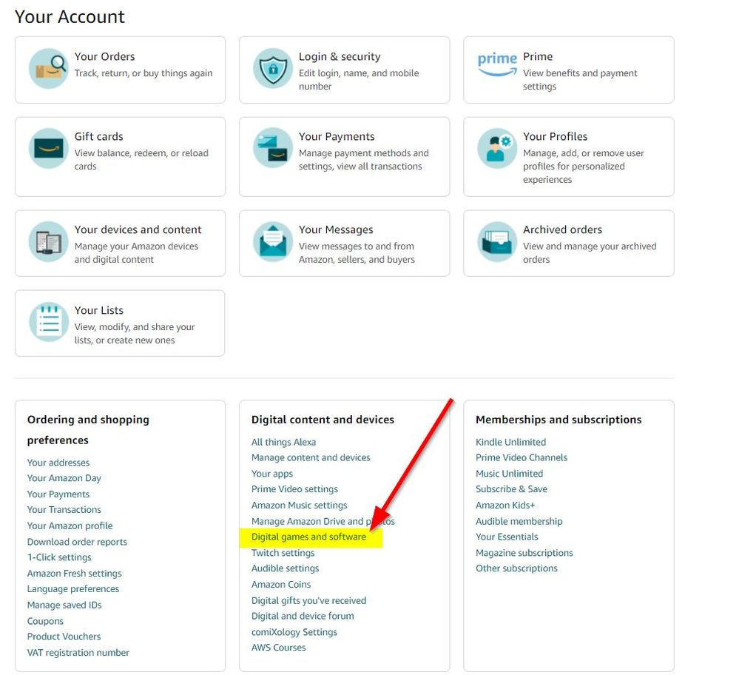The width and height of the screenshot is (739, 675).
Task: Open the Prime card heading
Action: pyautogui.click(x=538, y=56)
